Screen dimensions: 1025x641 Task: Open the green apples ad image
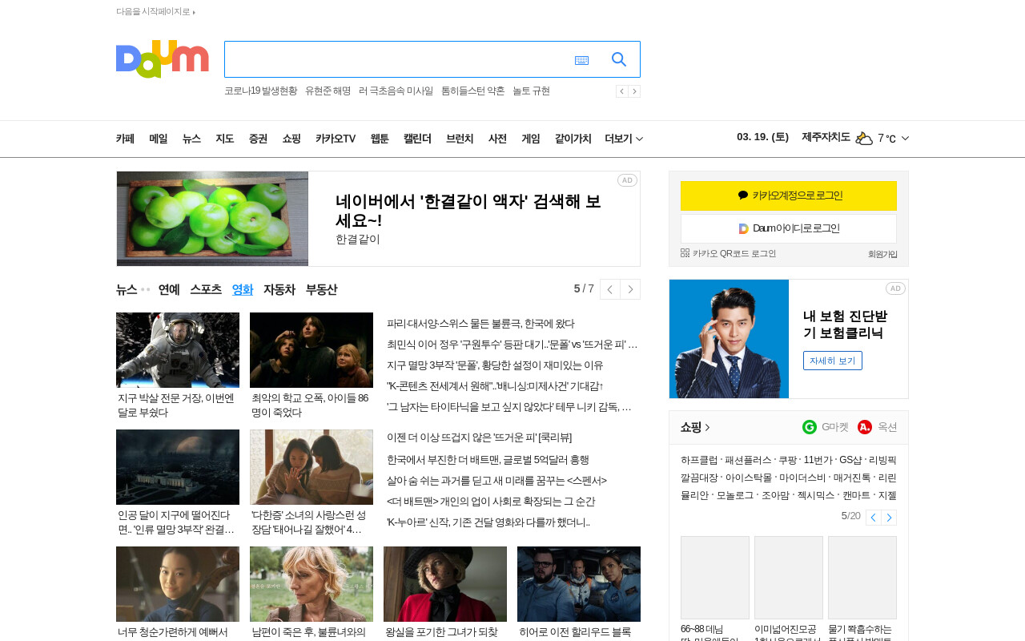point(212,219)
